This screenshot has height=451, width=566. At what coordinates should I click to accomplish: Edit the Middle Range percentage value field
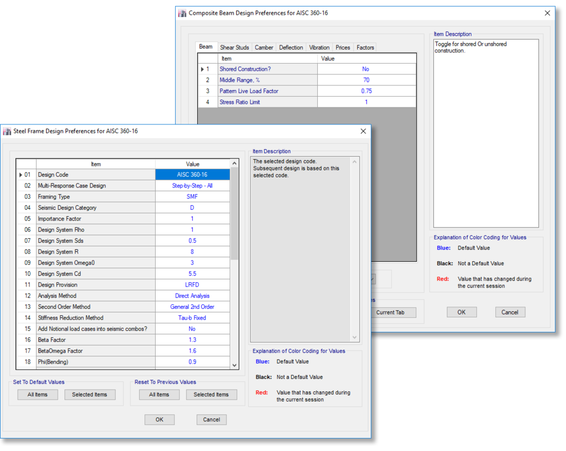click(366, 80)
